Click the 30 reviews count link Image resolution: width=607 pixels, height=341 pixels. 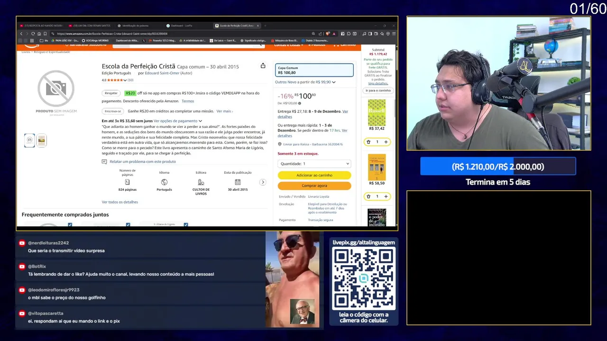click(x=130, y=80)
